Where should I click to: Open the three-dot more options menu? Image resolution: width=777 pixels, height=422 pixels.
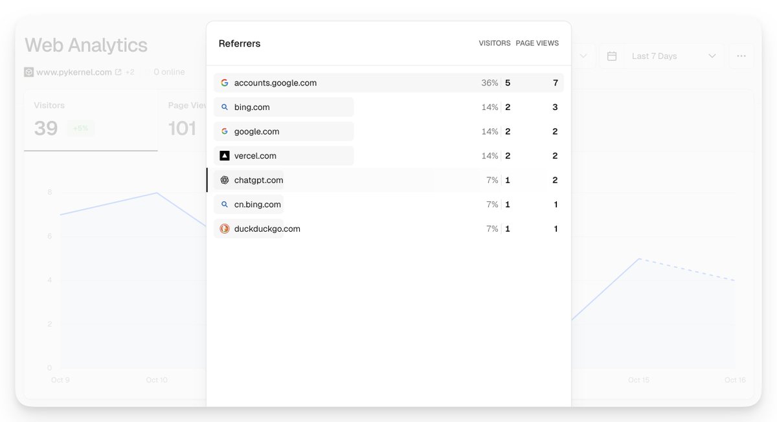point(741,56)
